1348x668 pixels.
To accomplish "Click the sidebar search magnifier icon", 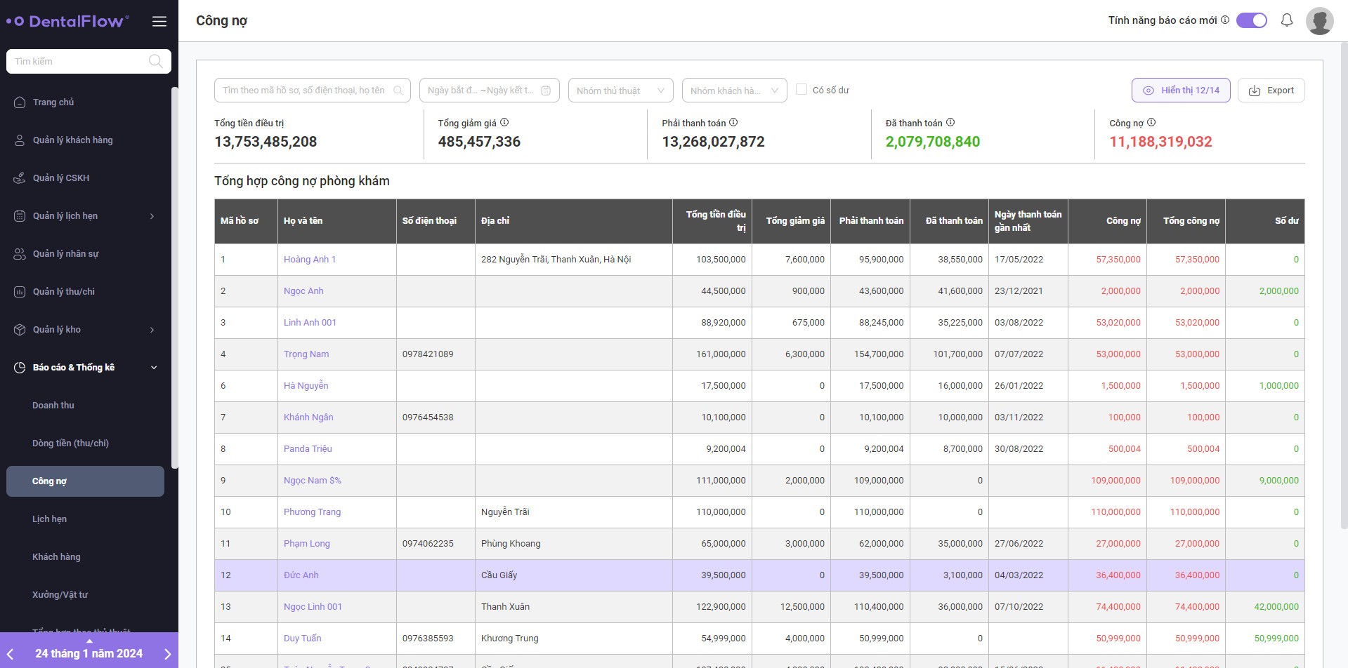I will coord(155,61).
